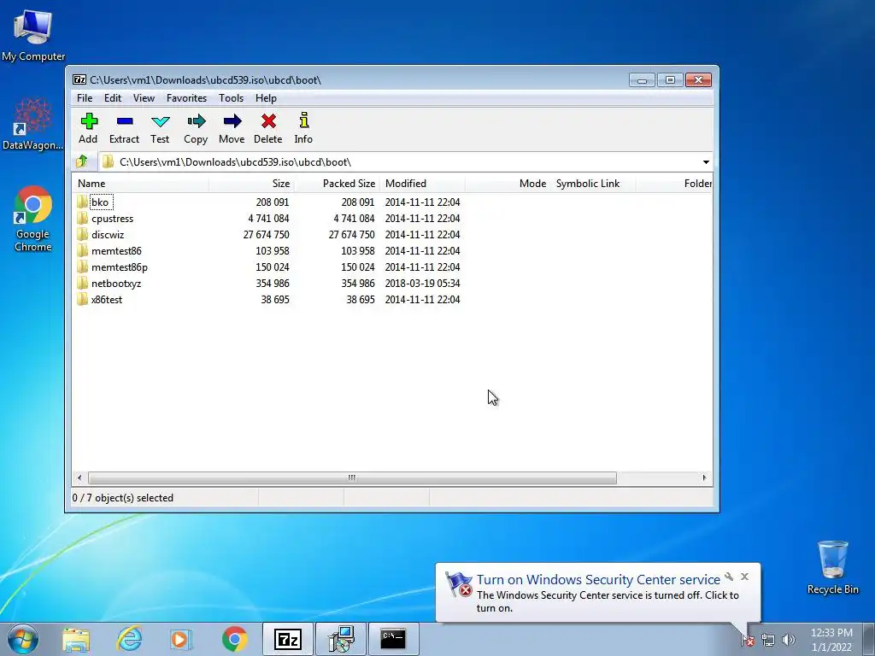Image resolution: width=875 pixels, height=656 pixels.
Task: Open Windows Media Player taskbar icon
Action: [181, 639]
